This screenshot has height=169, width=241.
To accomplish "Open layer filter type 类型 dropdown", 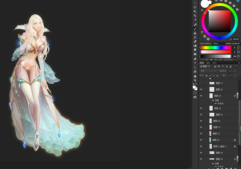I will (205, 67).
